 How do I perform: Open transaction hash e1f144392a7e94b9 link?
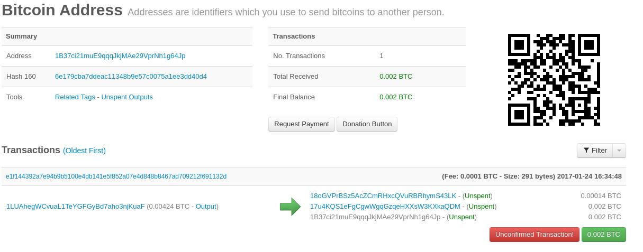pos(116,176)
